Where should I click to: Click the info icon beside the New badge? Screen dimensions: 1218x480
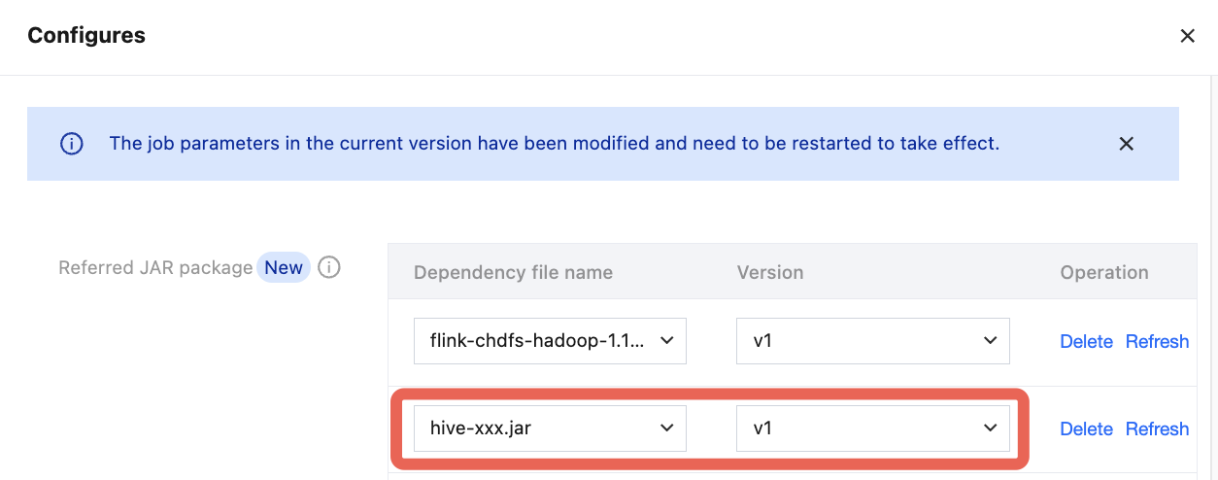click(x=329, y=267)
